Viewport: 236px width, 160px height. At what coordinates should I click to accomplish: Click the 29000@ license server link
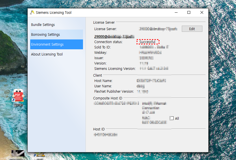[114, 37]
